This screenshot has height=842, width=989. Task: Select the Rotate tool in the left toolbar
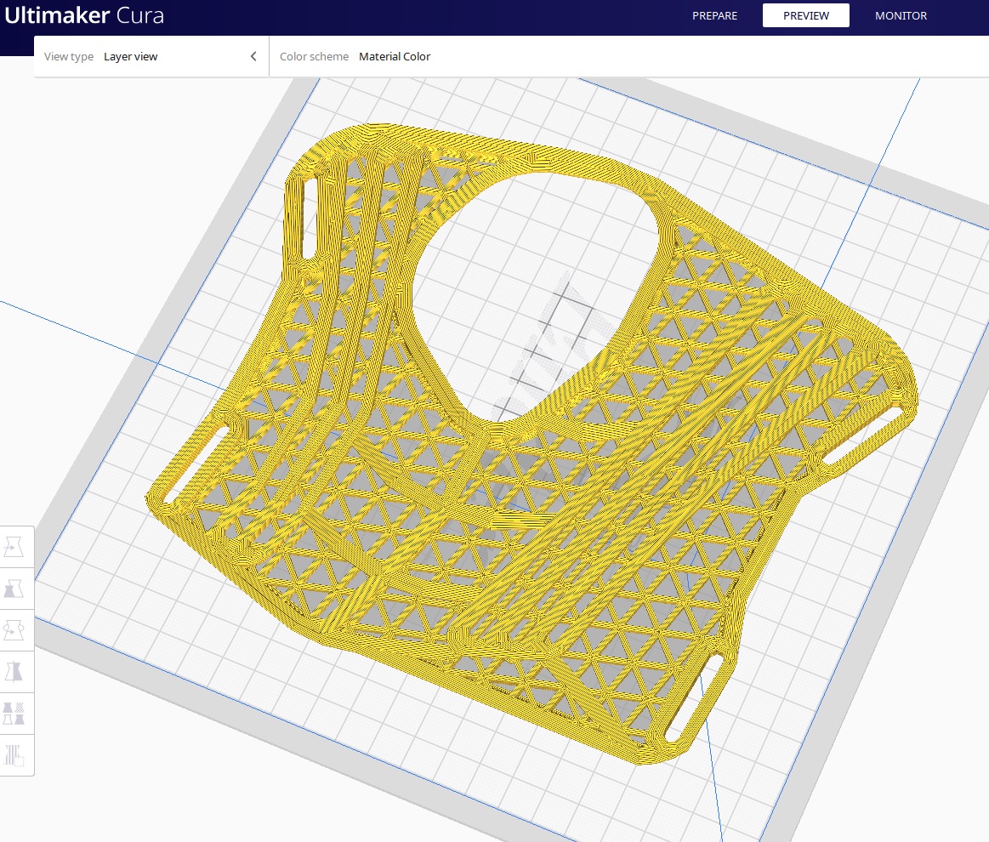coord(14,630)
